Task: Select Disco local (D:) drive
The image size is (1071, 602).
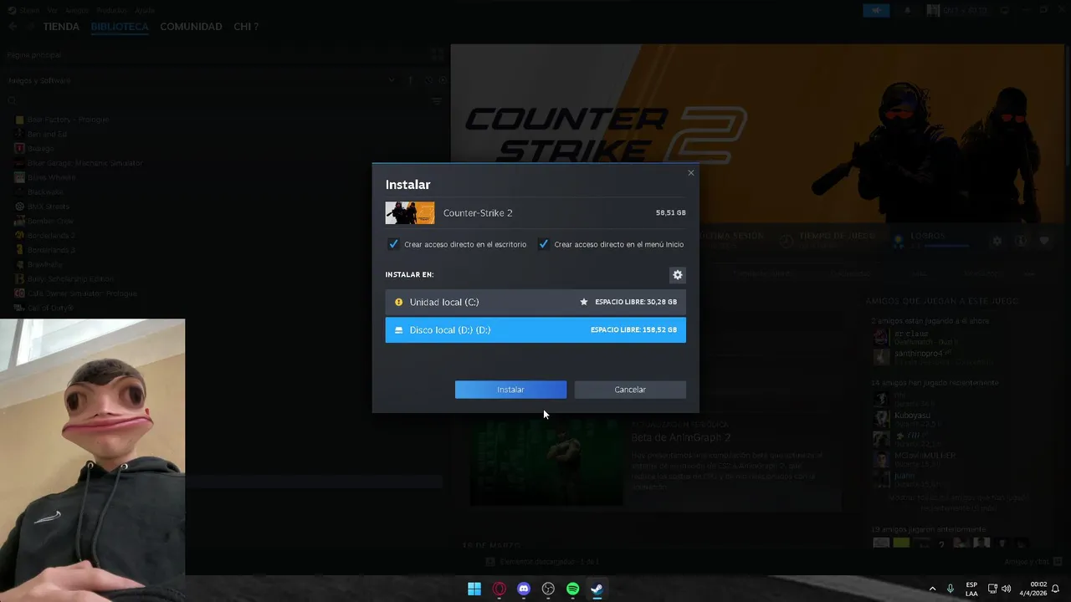Action: pos(535,330)
